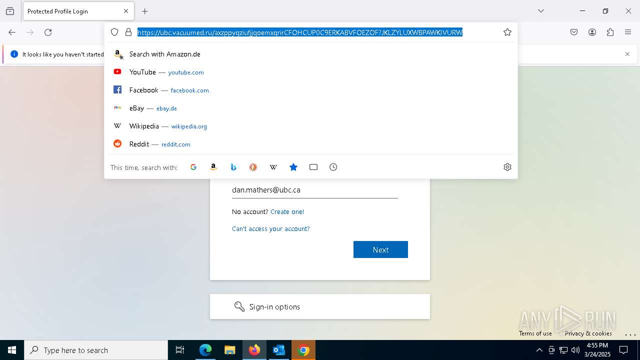Image resolution: width=640 pixels, height=360 pixels.
Task: Select the eBay suggestion row
Action: pos(311,108)
